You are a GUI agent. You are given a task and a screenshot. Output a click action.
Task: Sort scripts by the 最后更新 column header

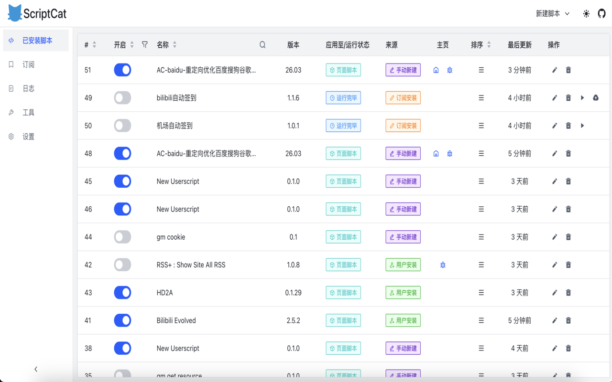coord(519,44)
